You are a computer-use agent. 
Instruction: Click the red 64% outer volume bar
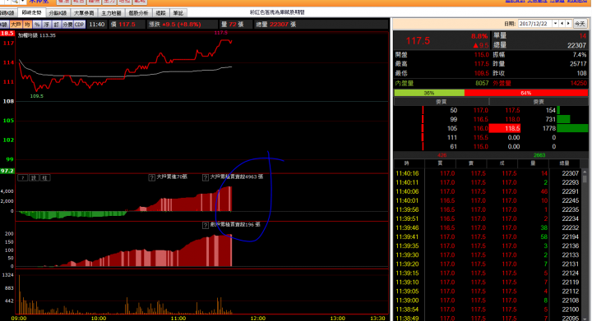tap(526, 93)
